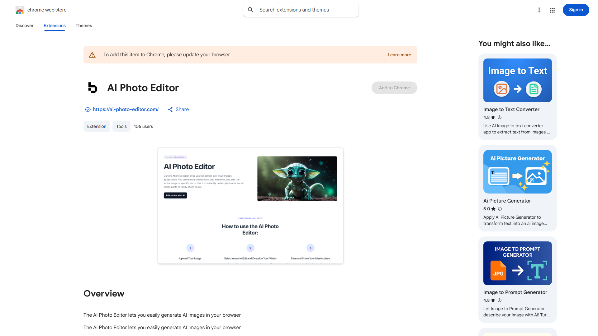
Task: Open the Learn more link in the banner
Action: (x=399, y=55)
